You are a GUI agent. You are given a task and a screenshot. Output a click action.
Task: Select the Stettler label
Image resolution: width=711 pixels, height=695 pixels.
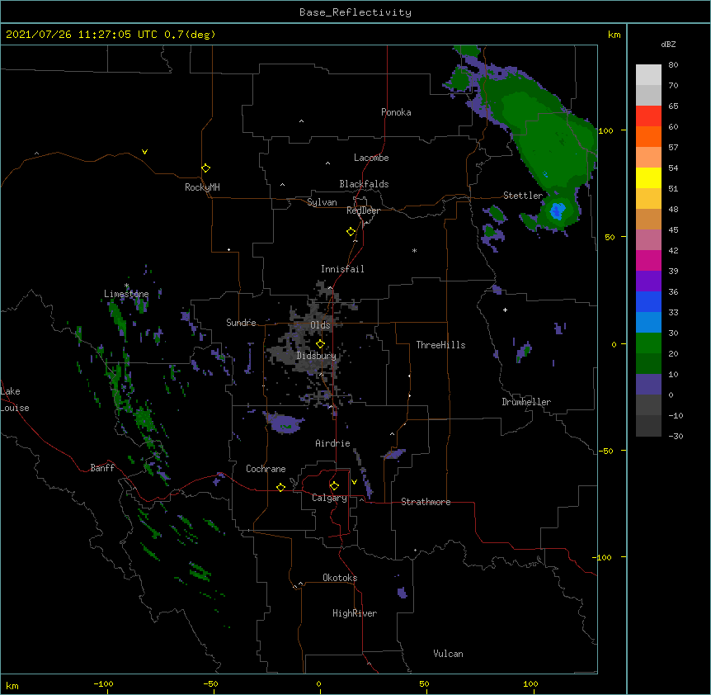coord(523,196)
